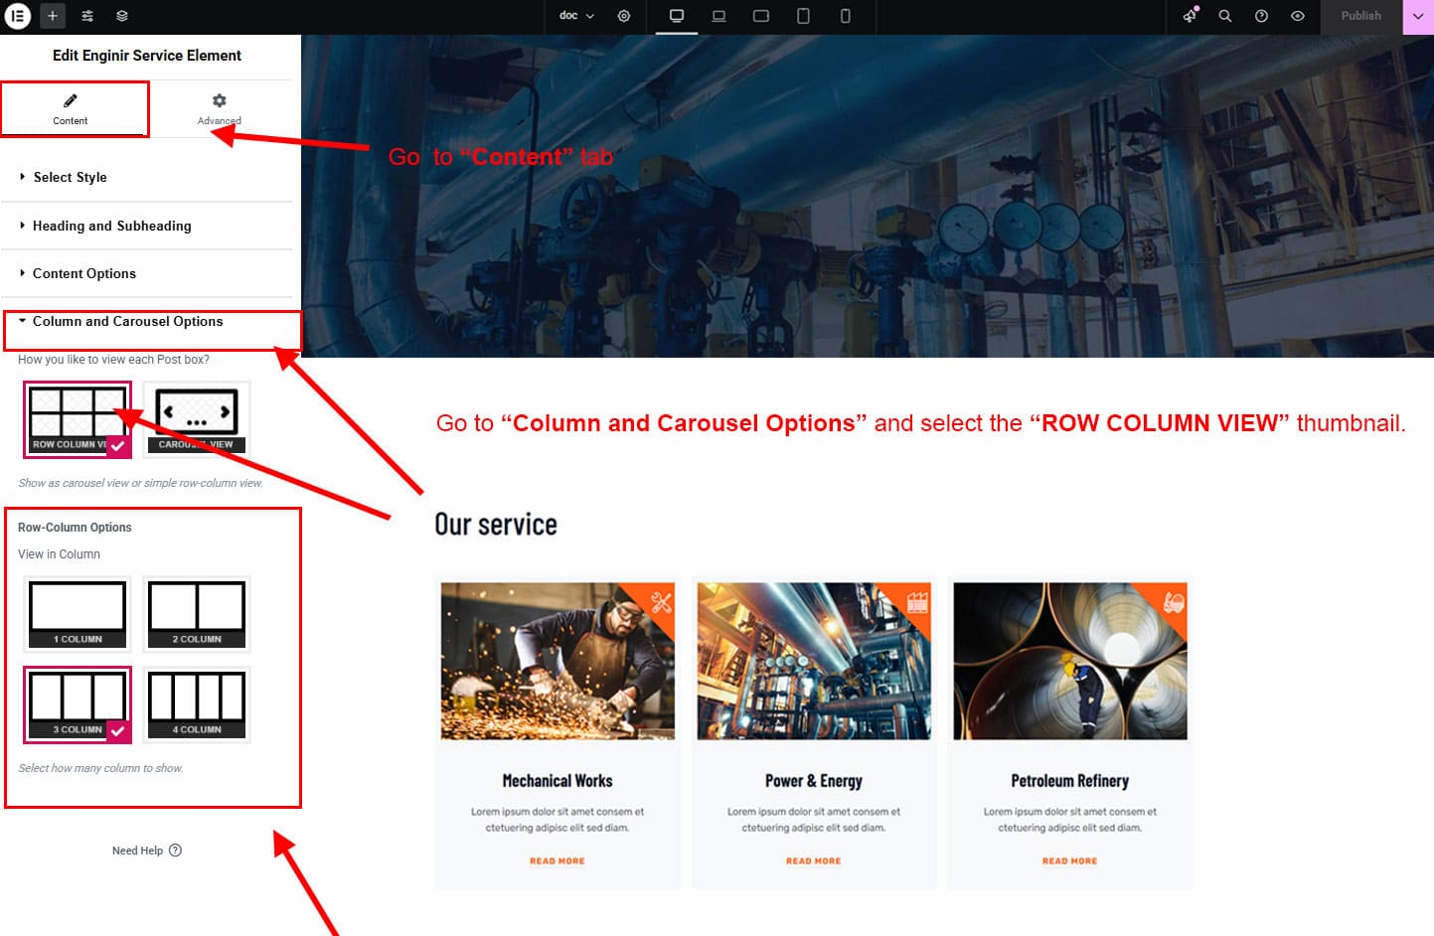Image resolution: width=1434 pixels, height=936 pixels.
Task: Open the Structure layers icon
Action: click(122, 16)
